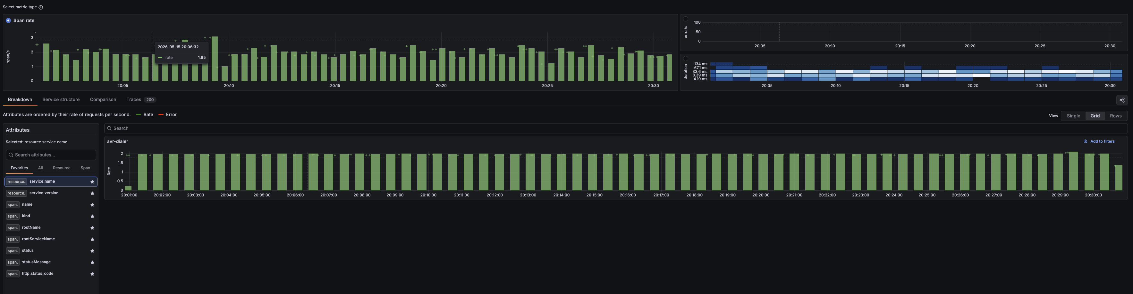Click the green Rate legend swatch
The width and height of the screenshot is (1133, 294).
(139, 115)
